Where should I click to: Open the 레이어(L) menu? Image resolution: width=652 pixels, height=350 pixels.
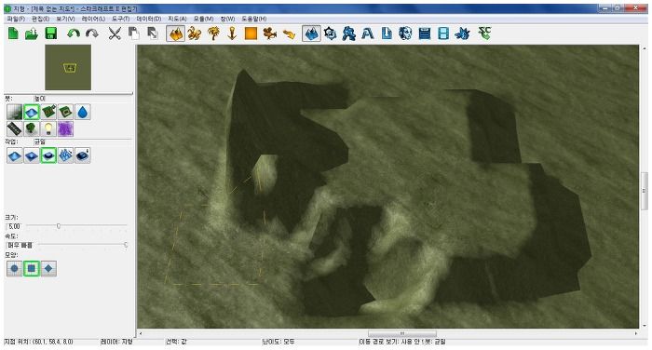(x=93, y=19)
